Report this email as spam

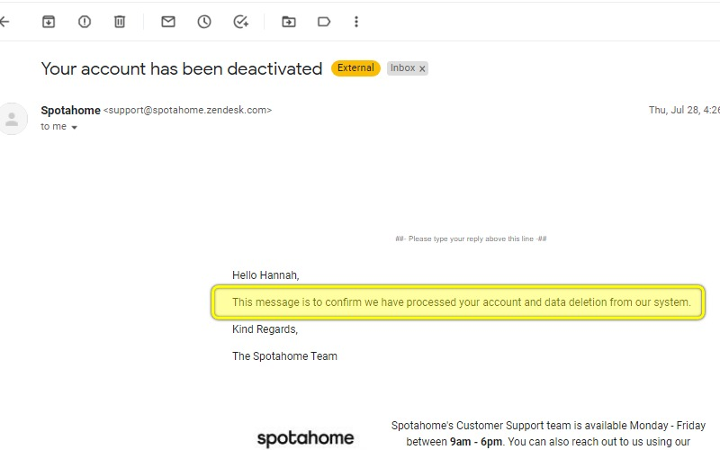pyautogui.click(x=85, y=22)
